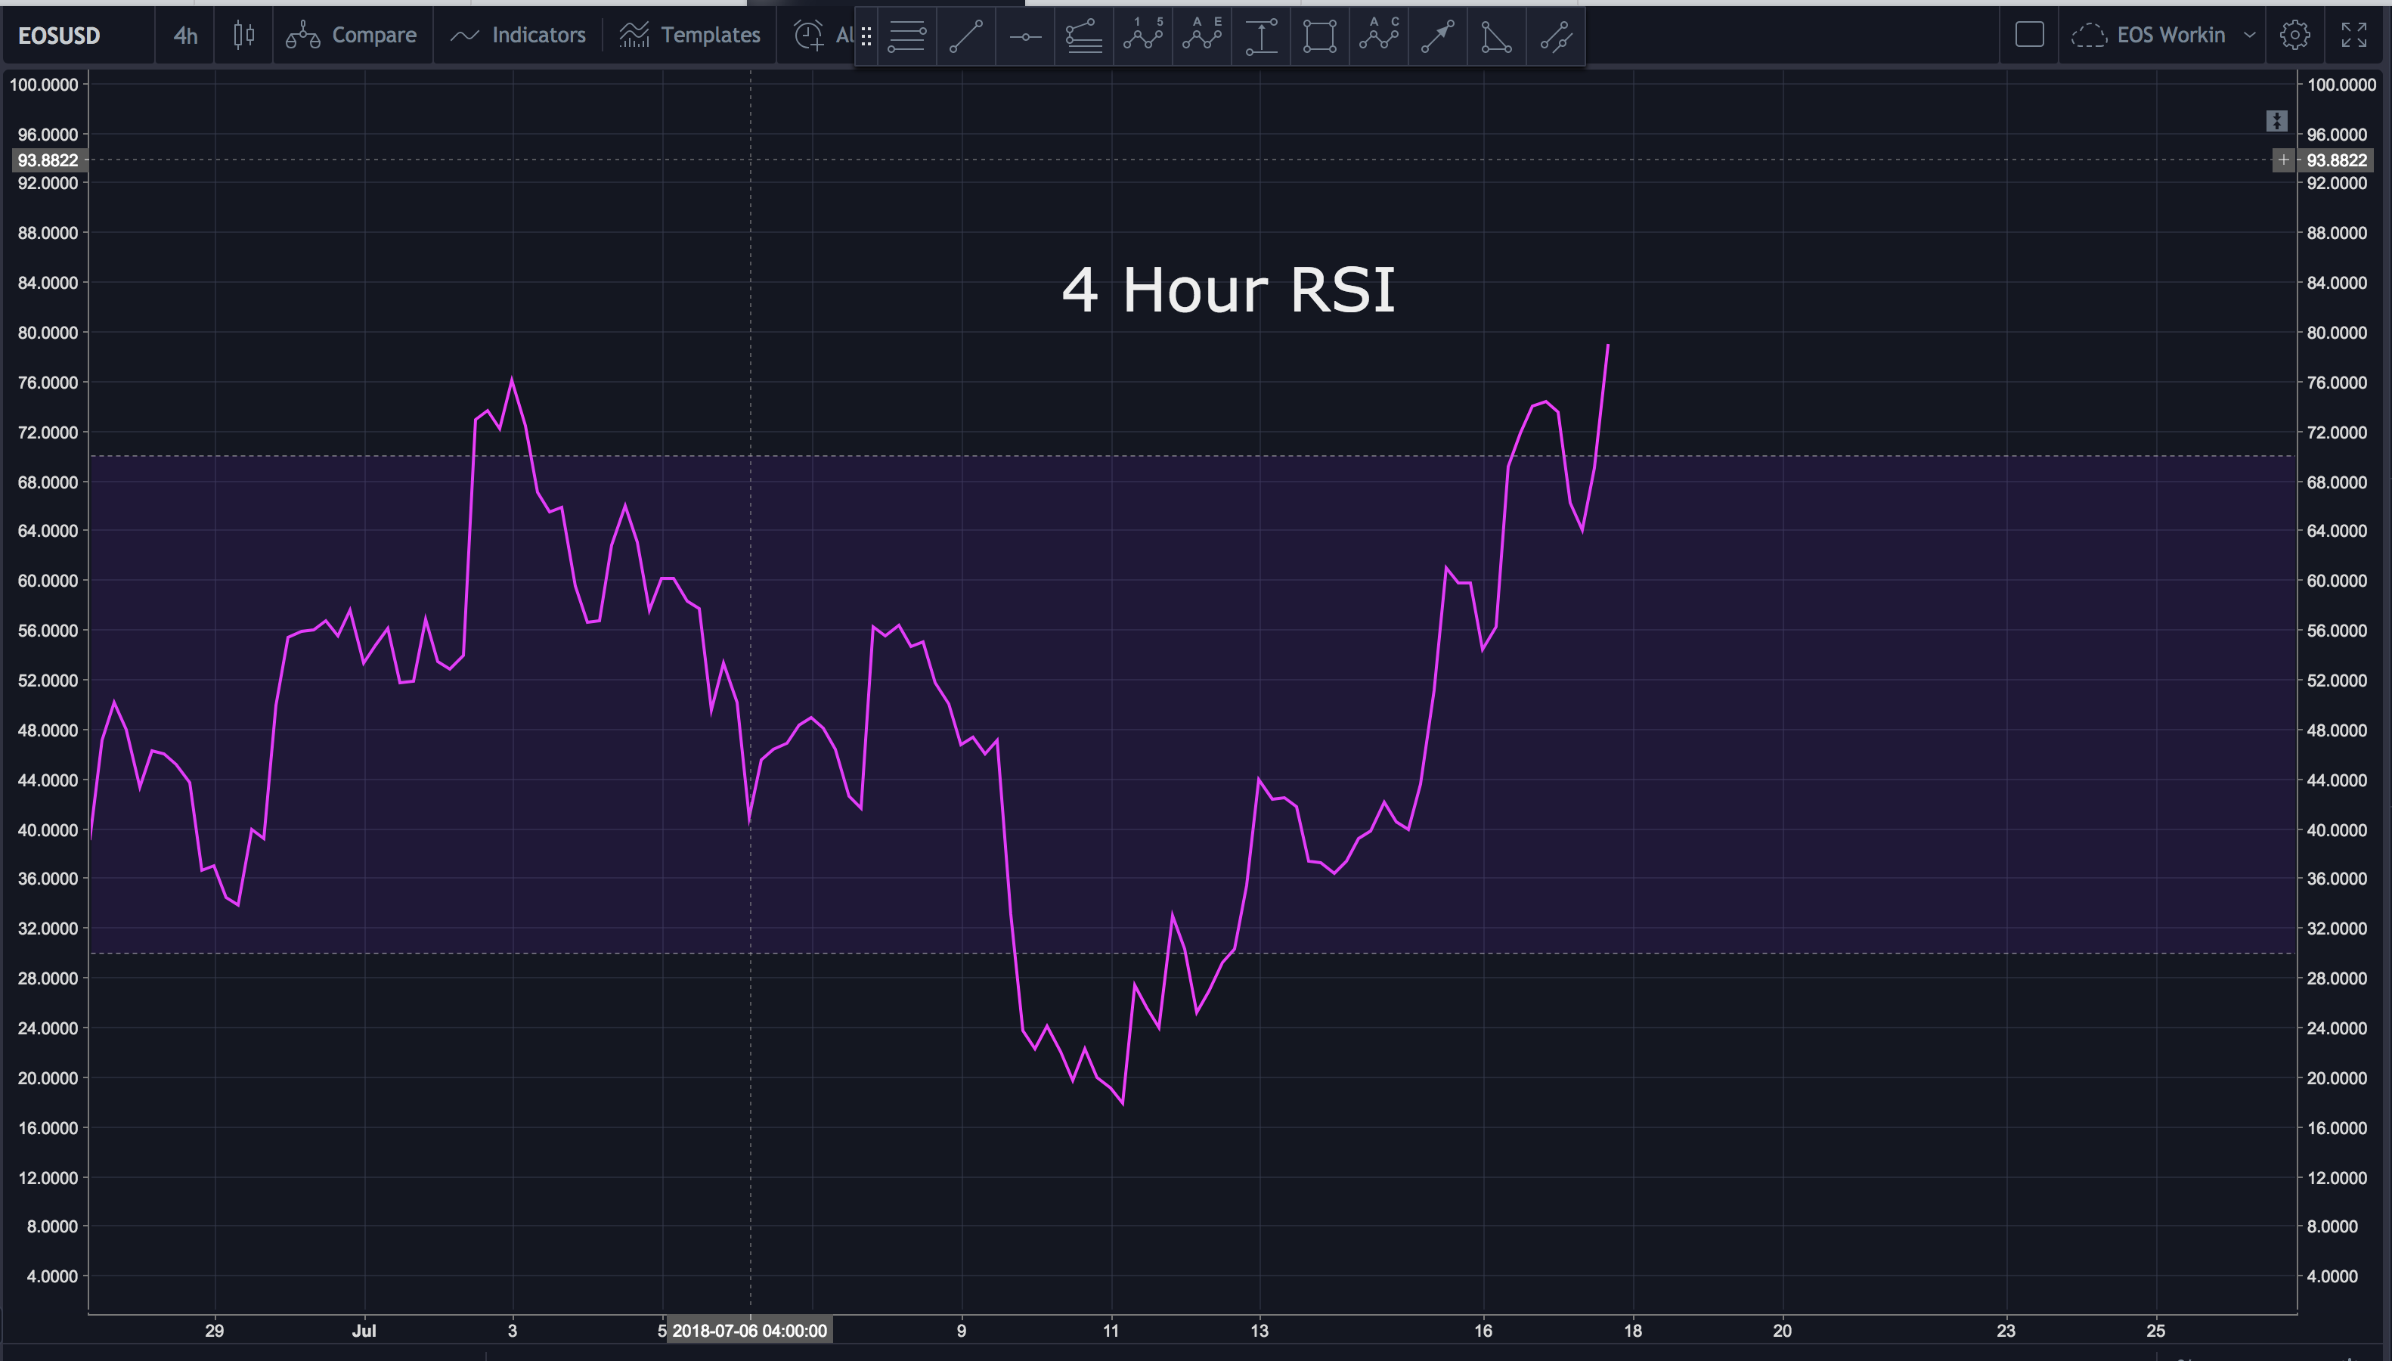Click the 2018-07-06 04:00:00 time label
This screenshot has height=1361, width=2392.
(x=749, y=1330)
